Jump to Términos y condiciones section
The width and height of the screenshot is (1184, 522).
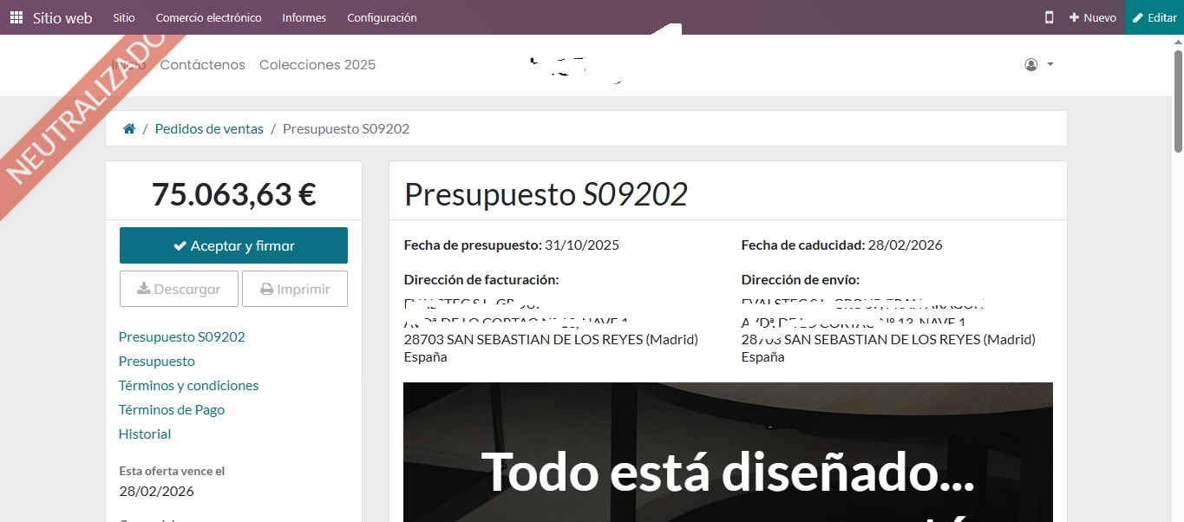click(188, 386)
